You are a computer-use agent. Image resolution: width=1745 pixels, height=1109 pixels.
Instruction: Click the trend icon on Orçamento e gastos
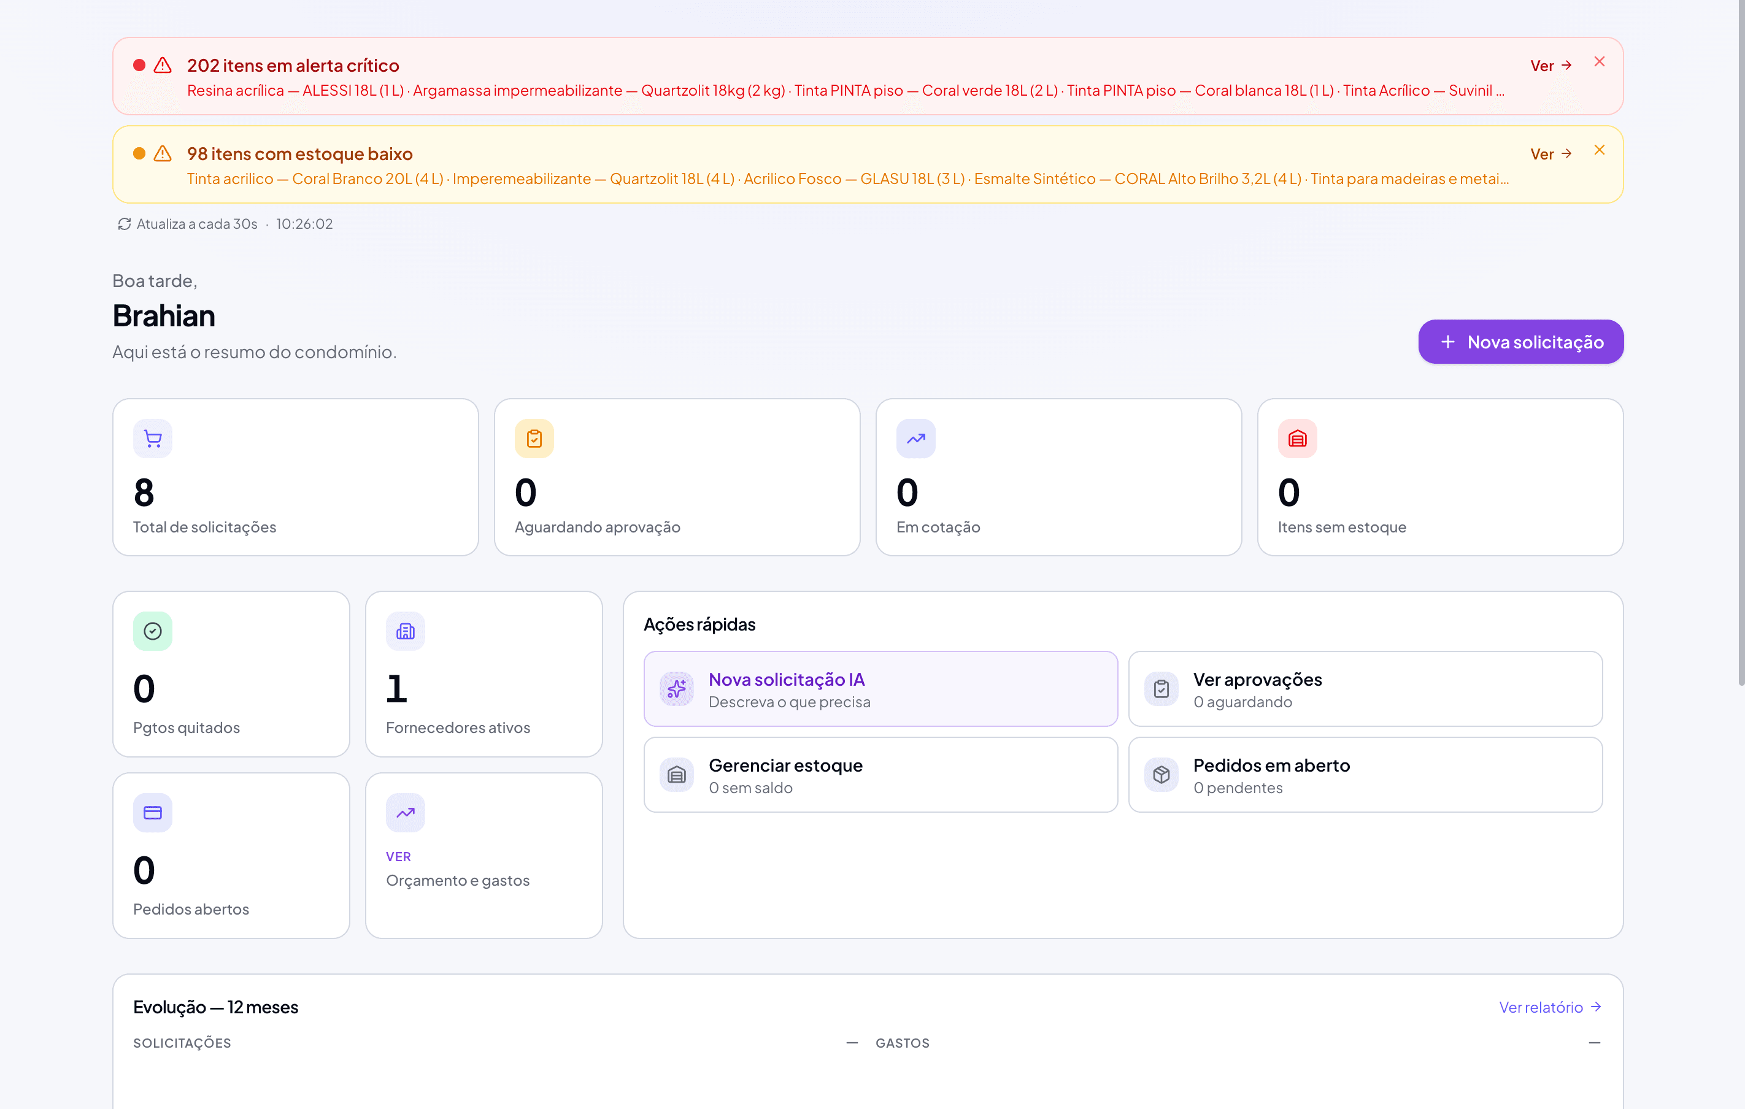(x=406, y=813)
